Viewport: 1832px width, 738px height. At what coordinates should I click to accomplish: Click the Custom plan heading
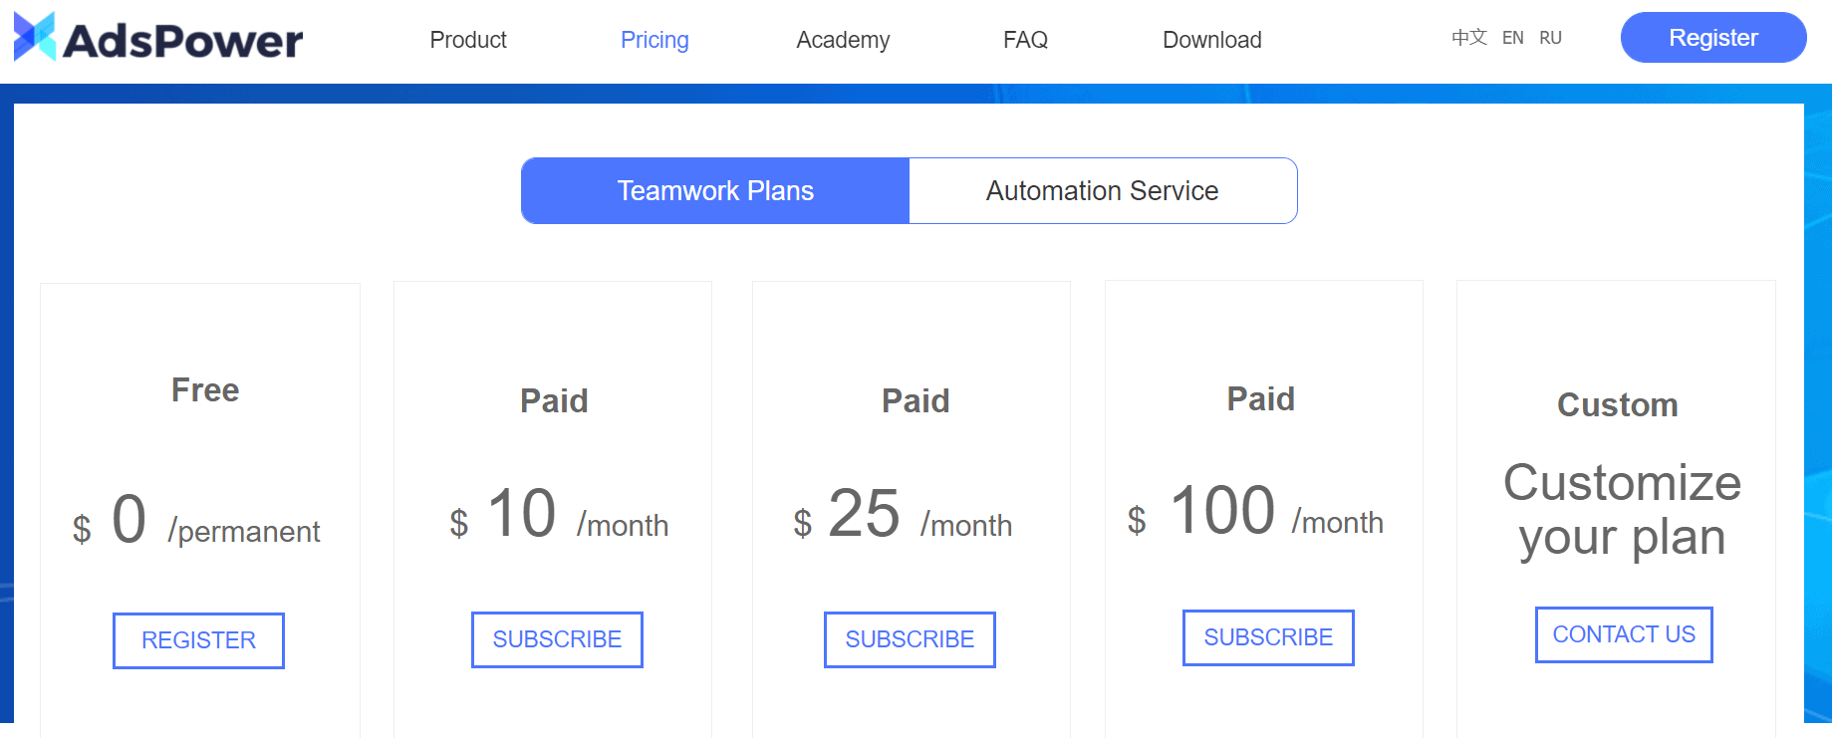(x=1617, y=405)
